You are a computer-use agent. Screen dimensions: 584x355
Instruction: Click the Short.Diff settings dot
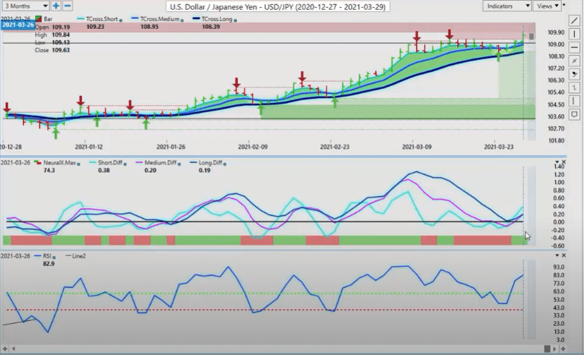click(x=125, y=164)
